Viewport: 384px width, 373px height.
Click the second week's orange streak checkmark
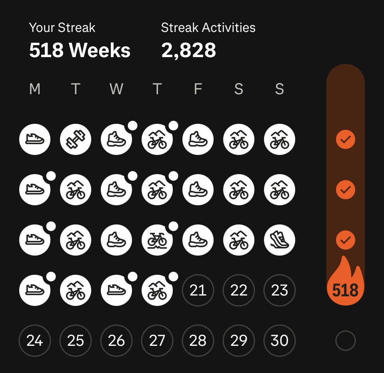[345, 190]
